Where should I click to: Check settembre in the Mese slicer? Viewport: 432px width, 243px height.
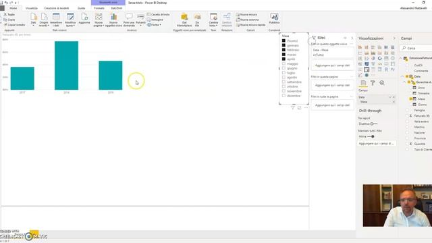pos(283,82)
